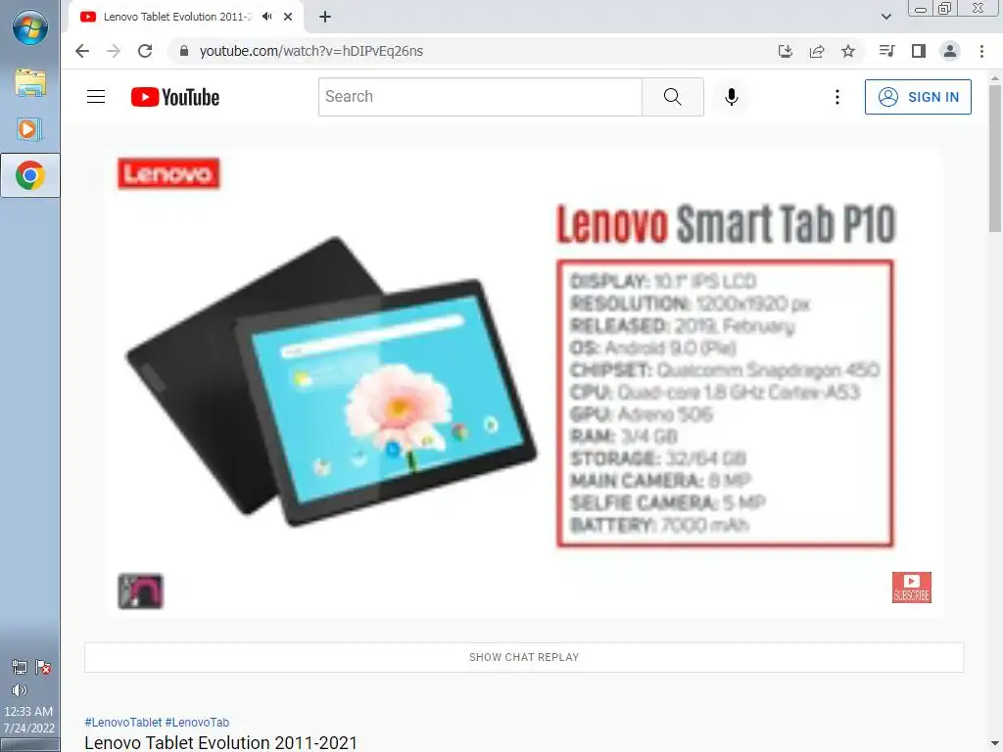Click the install/download page icon in address bar
The image size is (1003, 752).
786,51
